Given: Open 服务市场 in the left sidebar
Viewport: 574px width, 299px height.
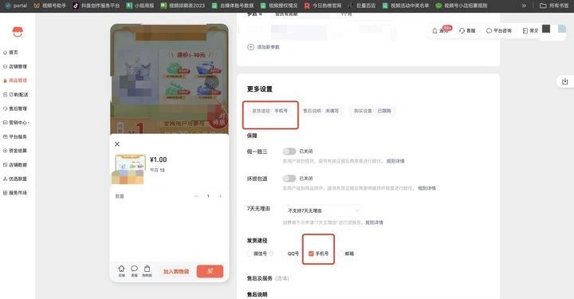Looking at the screenshot, I should pos(15,192).
